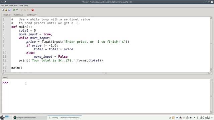Click the editor's horizontal scroll left arrow
Image resolution: width=214 pixels, height=120 pixels.
tap(3, 73)
